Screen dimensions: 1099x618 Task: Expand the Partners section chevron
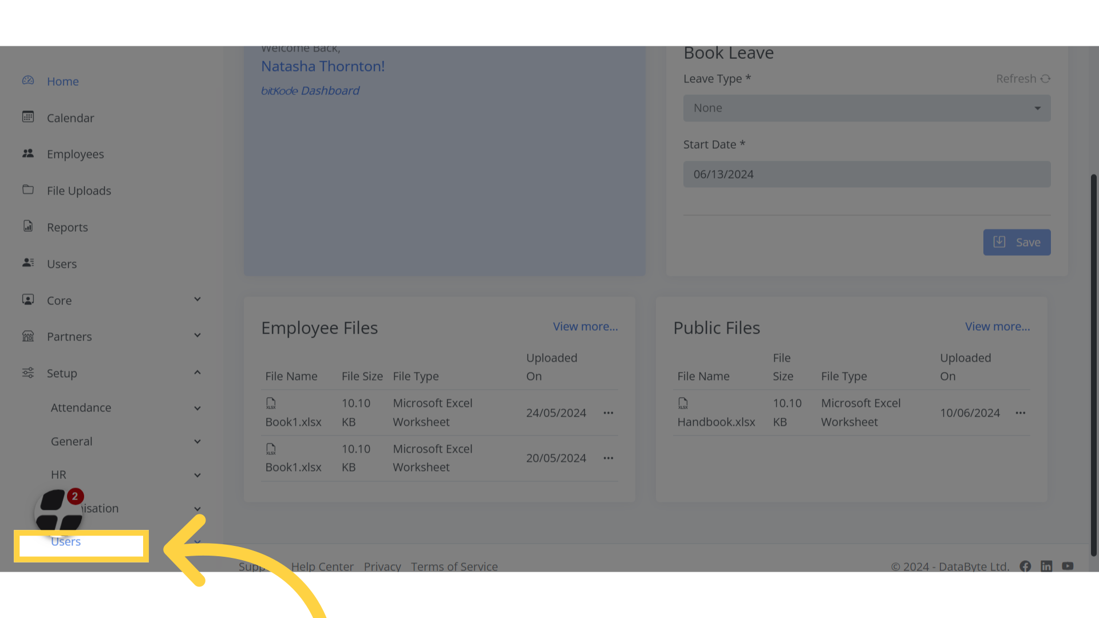pos(197,335)
